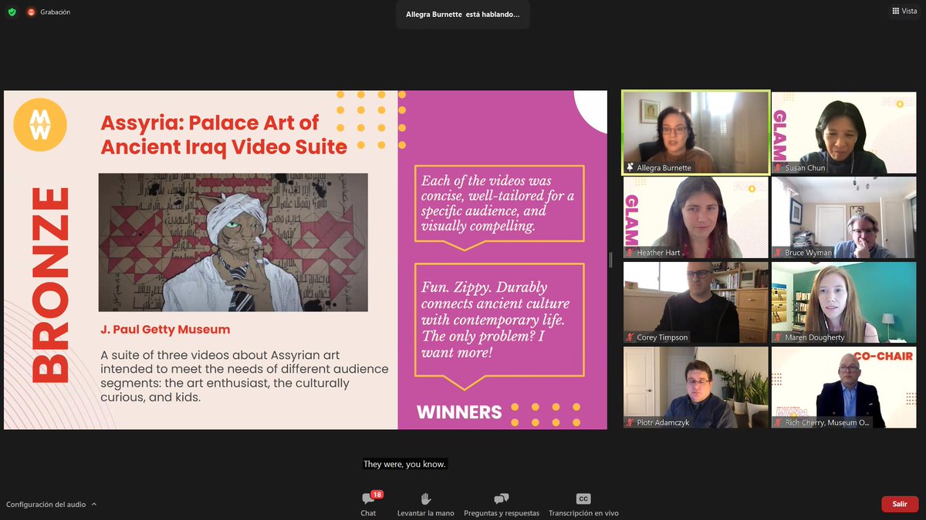Select Bruce Wyman's video tile
The height and width of the screenshot is (520, 926).
(843, 217)
